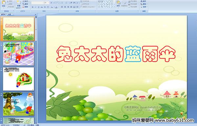The image size is (197, 126).
Task: Click the Copy command in clipboard group
Action: coord(10,4)
